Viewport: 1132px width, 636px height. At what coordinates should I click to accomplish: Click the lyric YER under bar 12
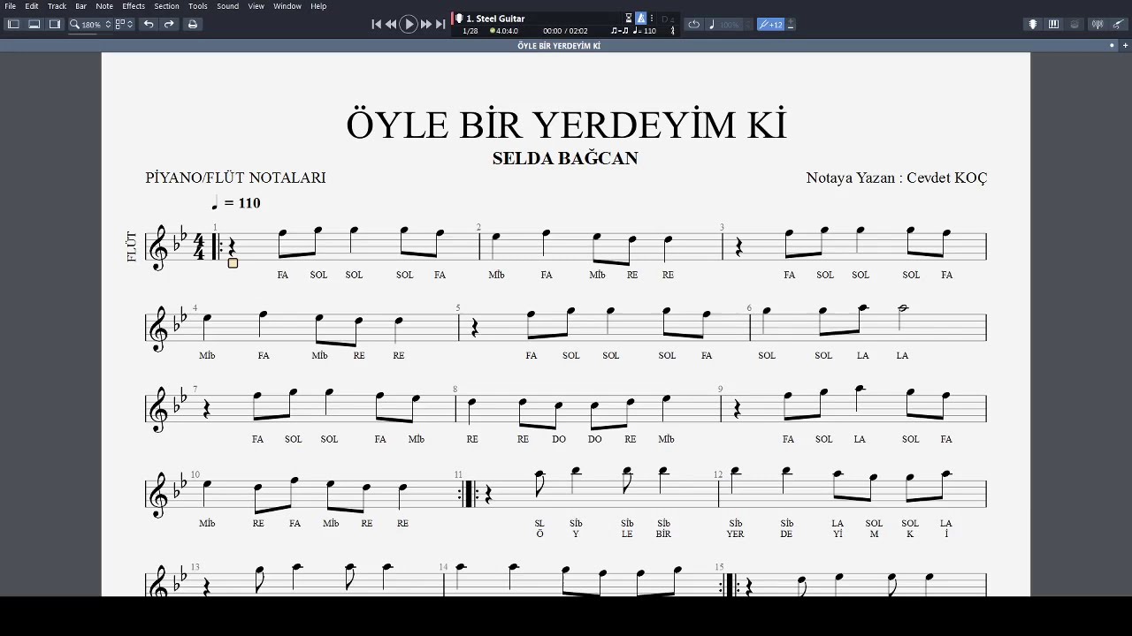coord(736,534)
